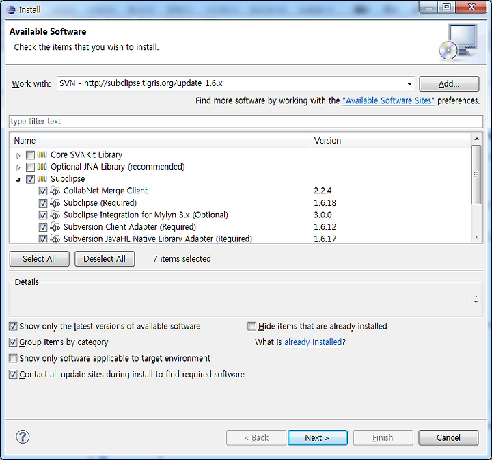Click the version value 3.0.0

click(x=323, y=215)
